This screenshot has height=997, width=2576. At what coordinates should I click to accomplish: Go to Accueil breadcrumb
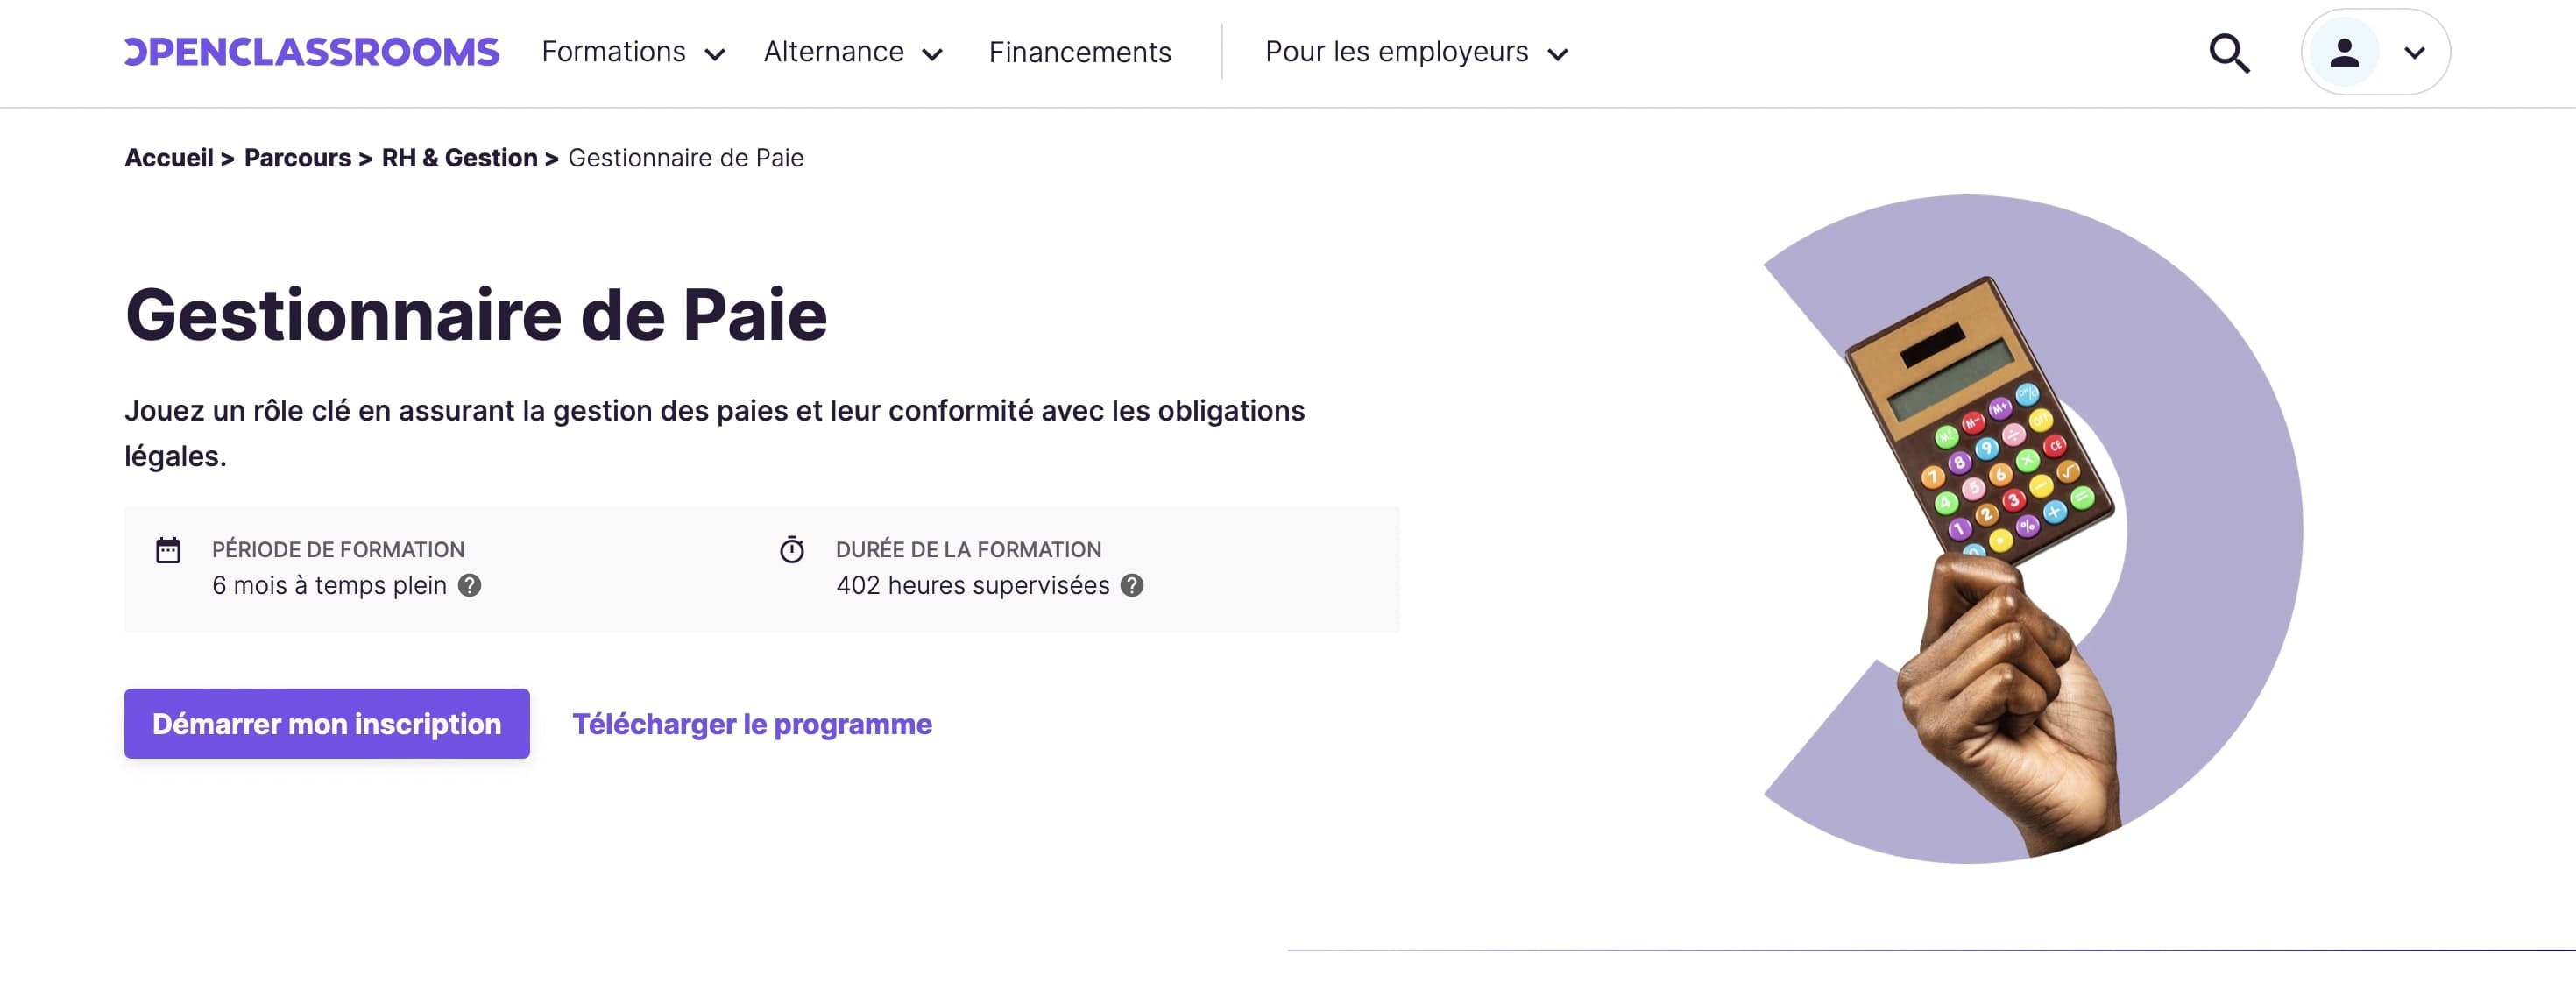[169, 158]
